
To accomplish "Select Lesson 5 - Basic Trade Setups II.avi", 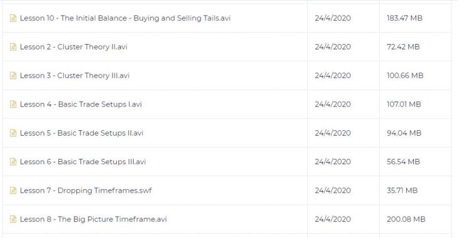I will [82, 133].
